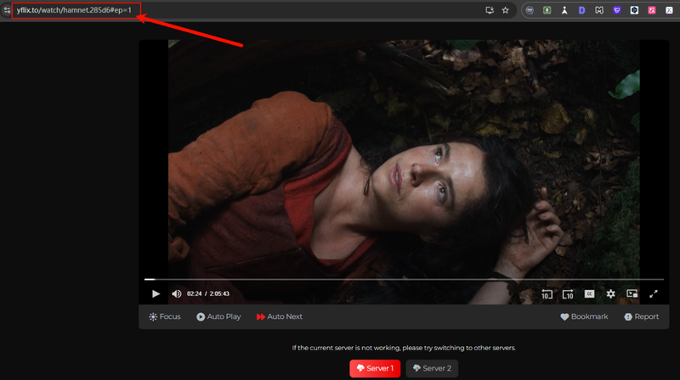The height and width of the screenshot is (380, 680).
Task: Open site information icon in address bar
Action: tap(7, 10)
